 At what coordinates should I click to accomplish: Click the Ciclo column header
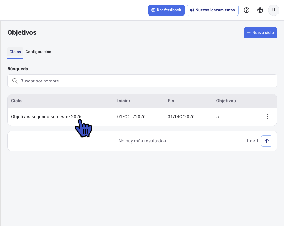coord(16,101)
